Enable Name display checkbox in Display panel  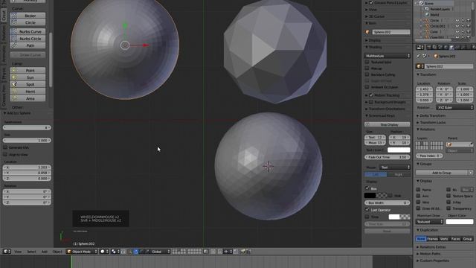pyautogui.click(x=418, y=190)
